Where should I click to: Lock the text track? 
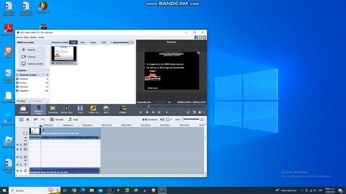[x=21, y=164]
